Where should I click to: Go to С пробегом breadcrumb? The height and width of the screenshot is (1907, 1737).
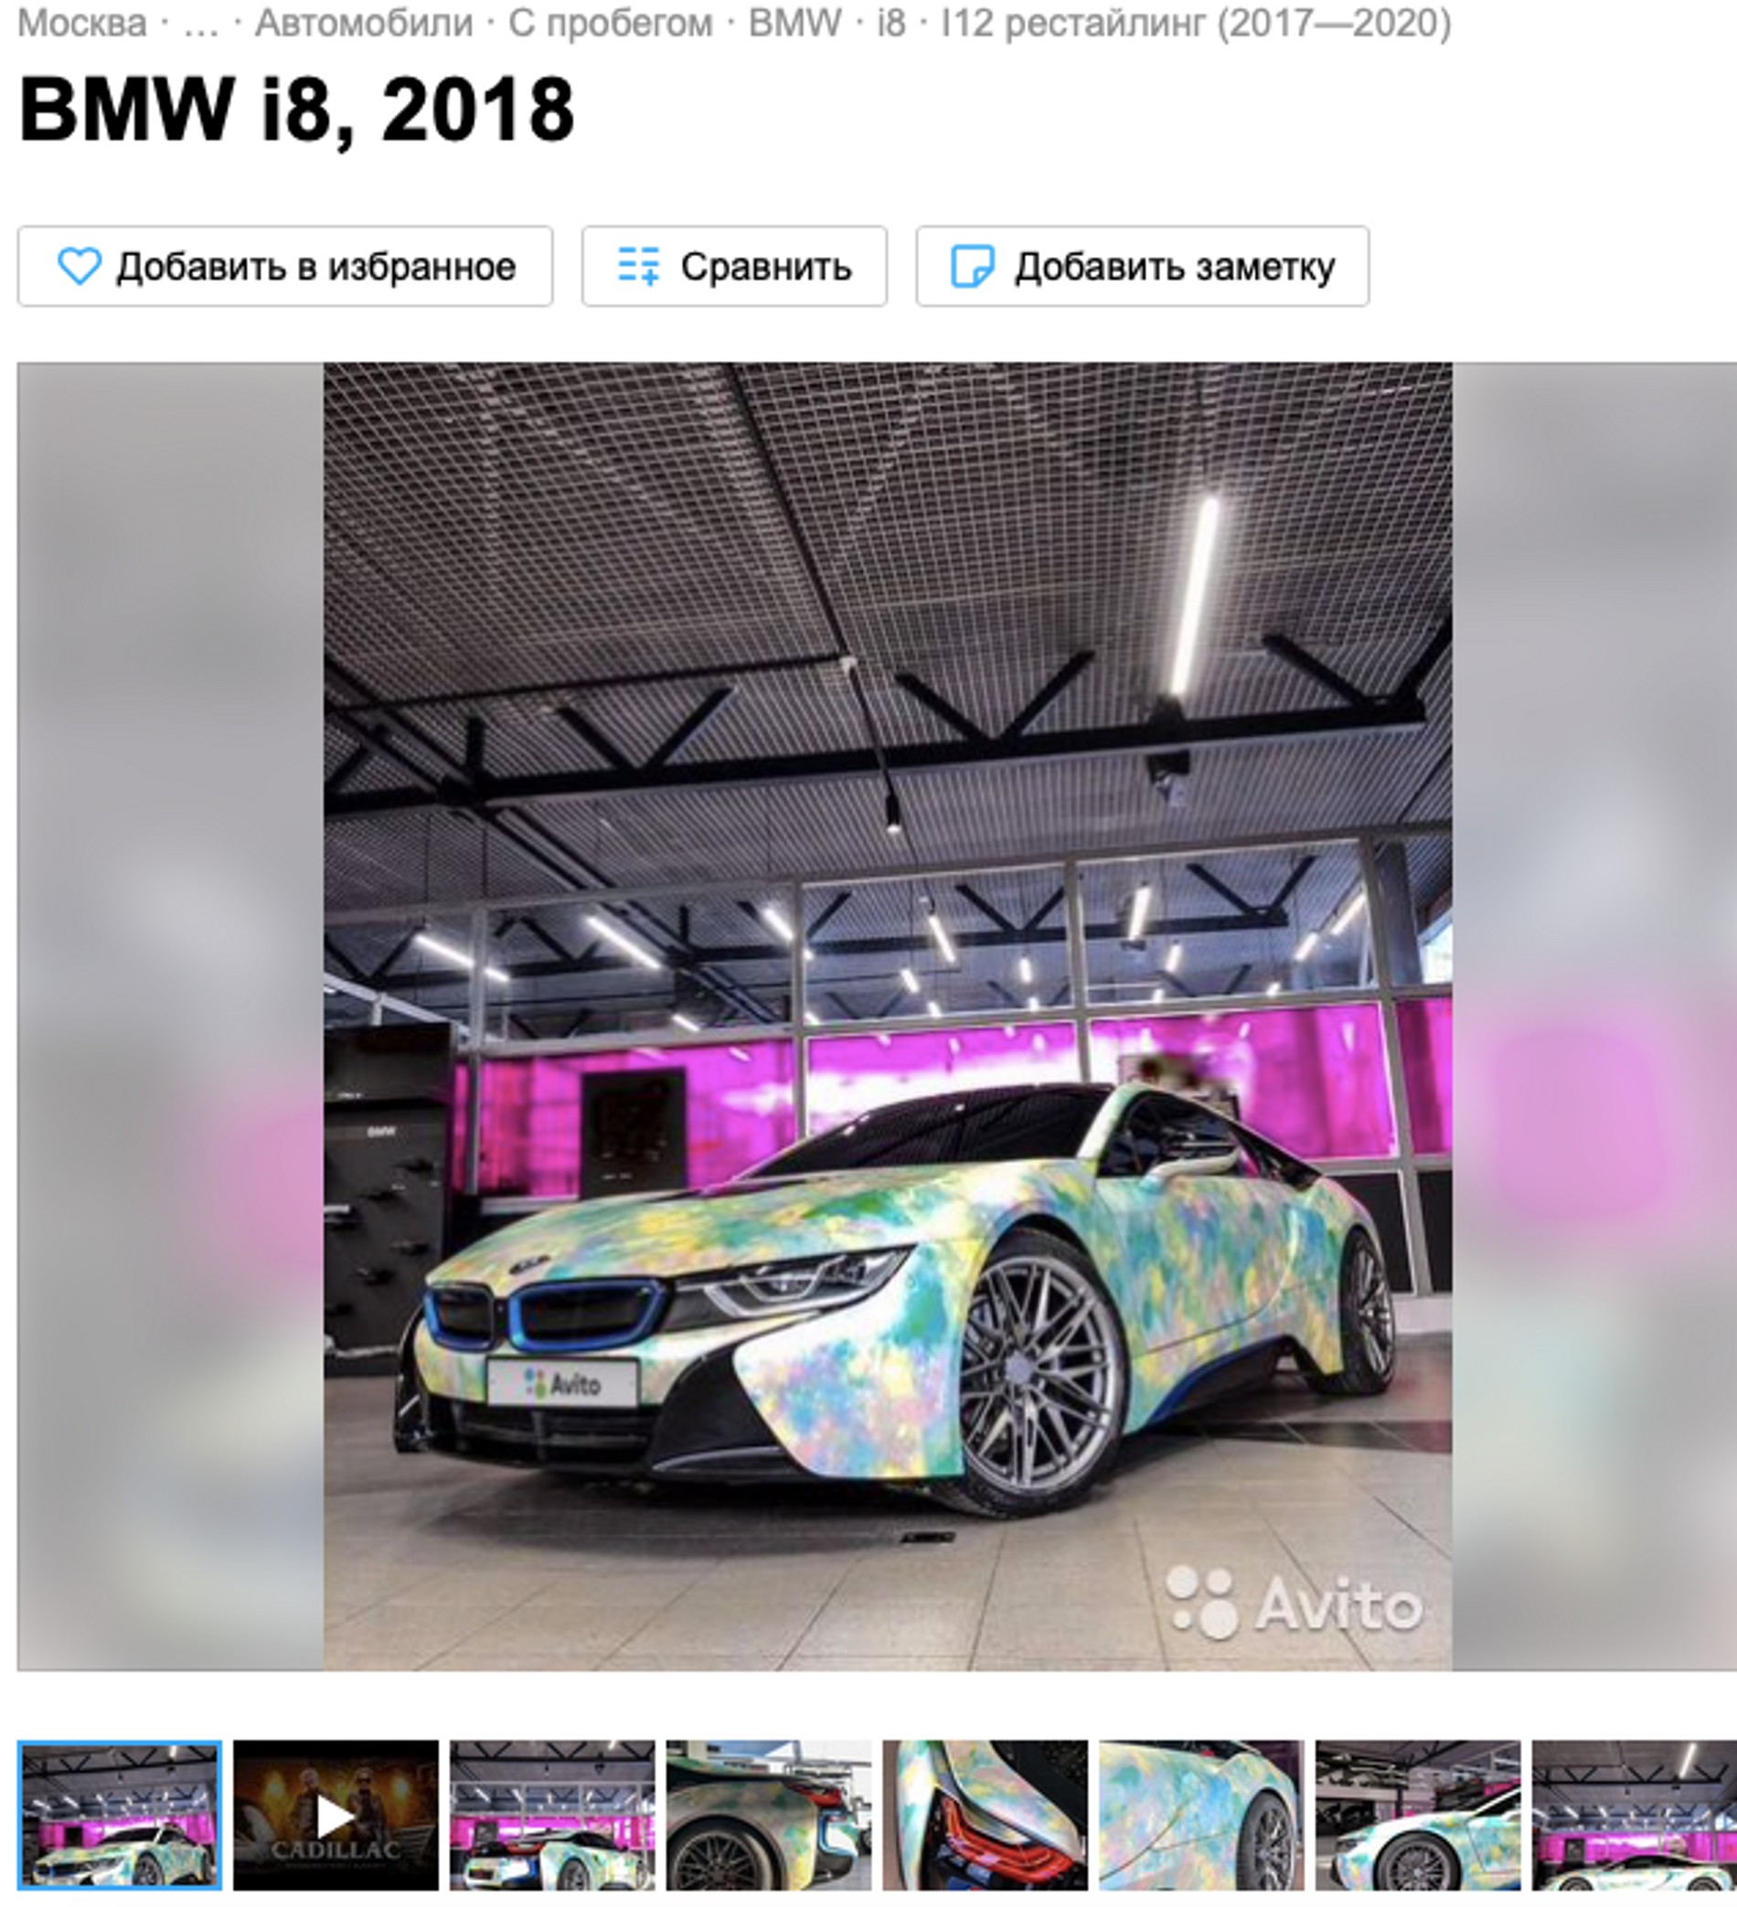[x=610, y=23]
